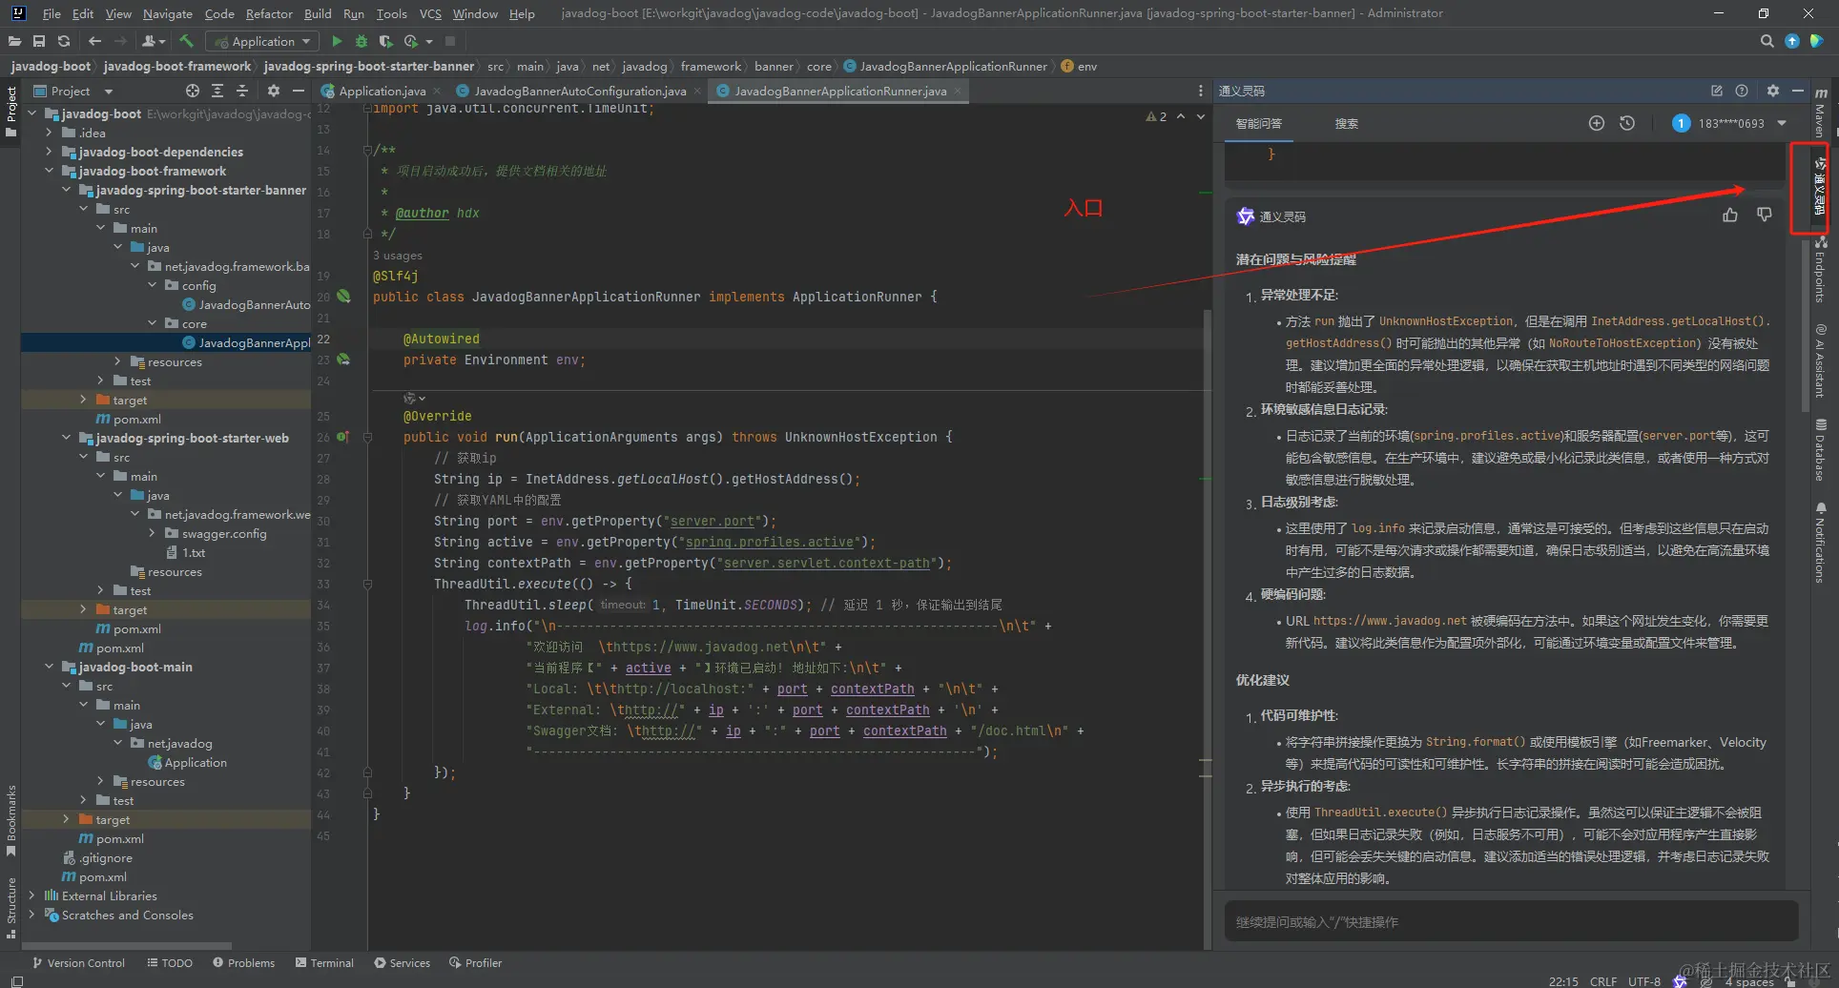The image size is (1839, 988).
Task: Open the VCS menu
Action: click(x=430, y=13)
